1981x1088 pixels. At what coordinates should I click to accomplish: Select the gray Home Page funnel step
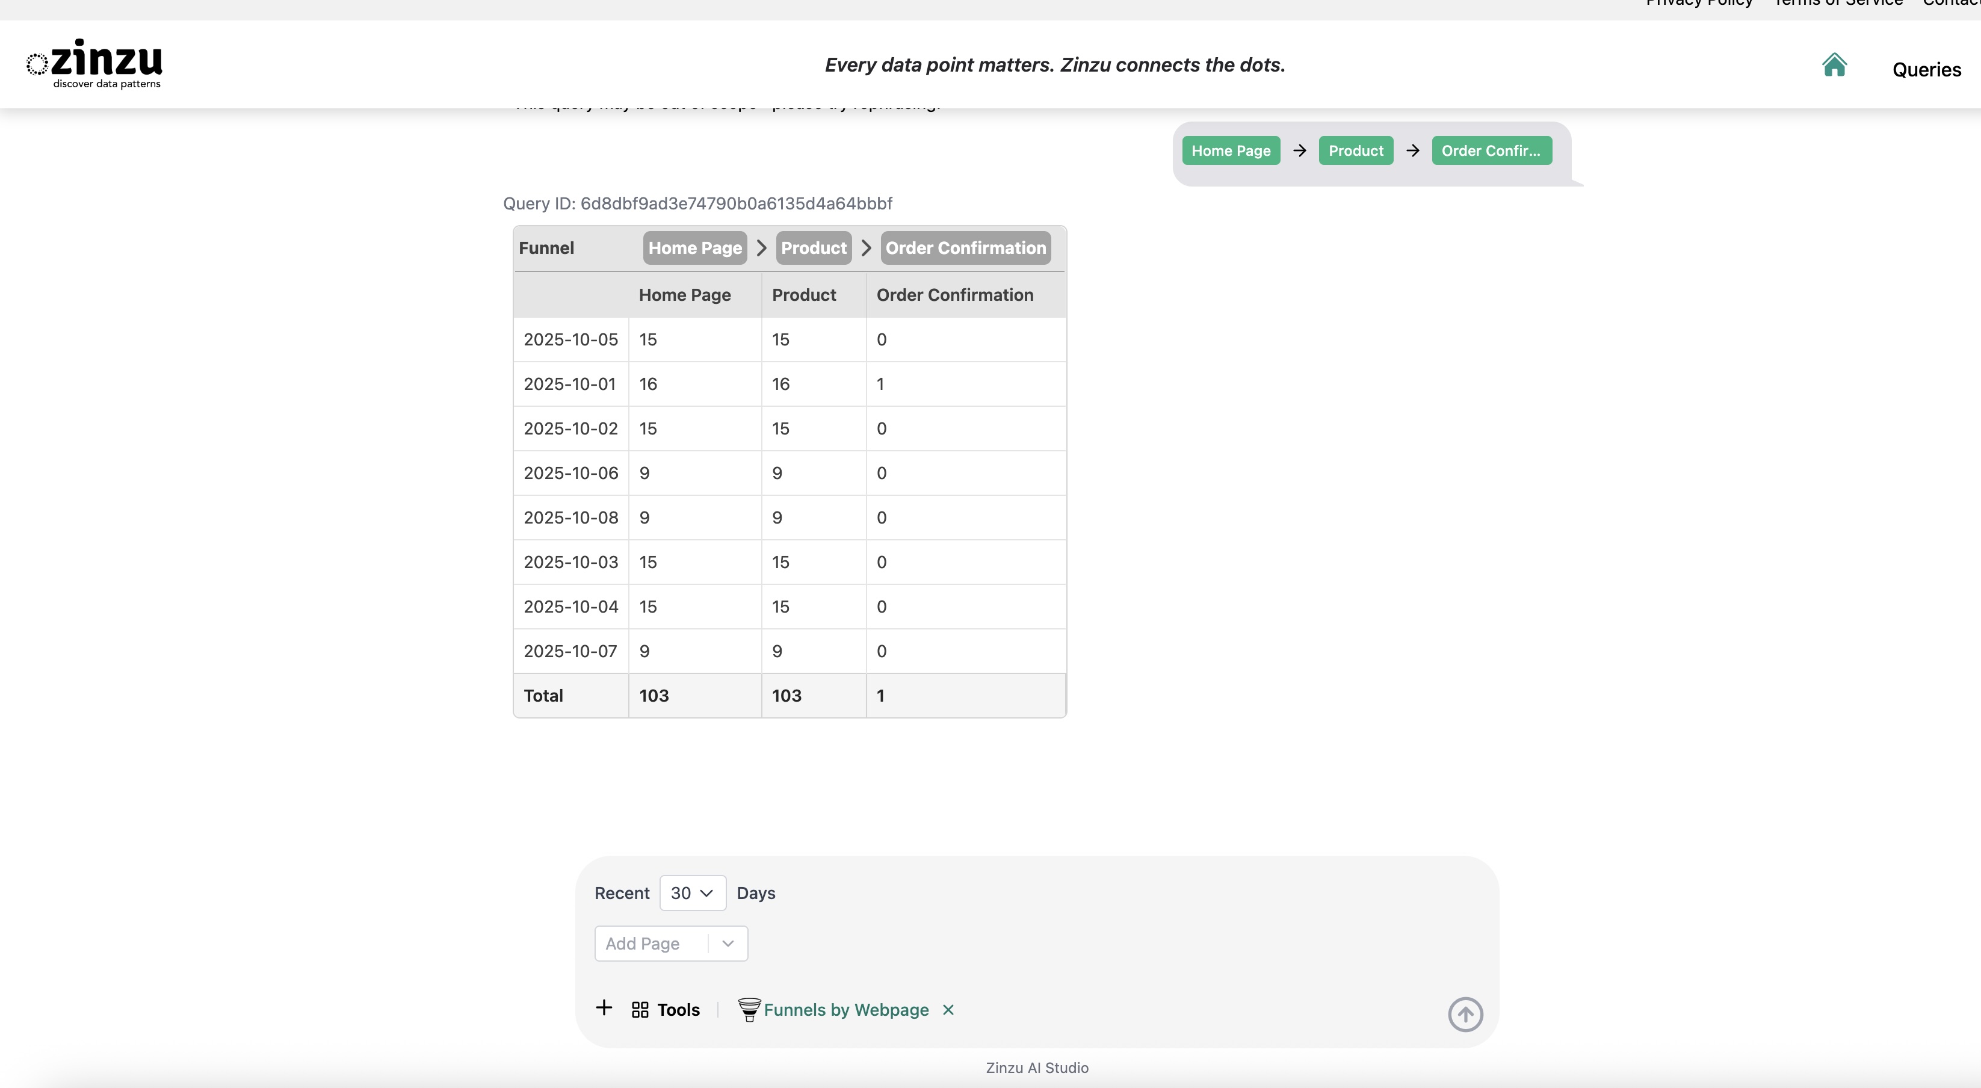(694, 247)
